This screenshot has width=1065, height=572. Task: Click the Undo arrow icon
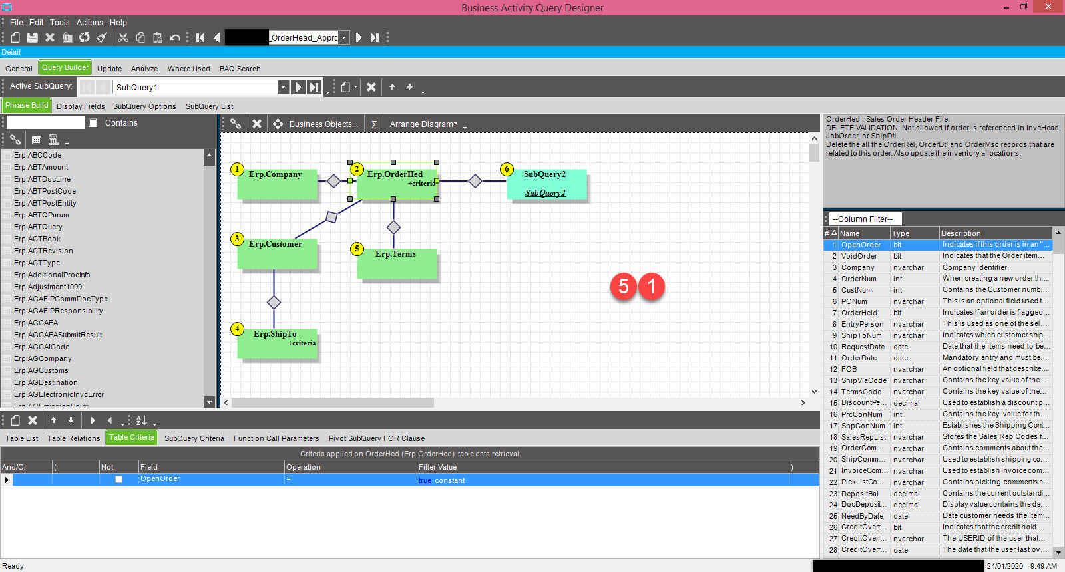pyautogui.click(x=175, y=37)
